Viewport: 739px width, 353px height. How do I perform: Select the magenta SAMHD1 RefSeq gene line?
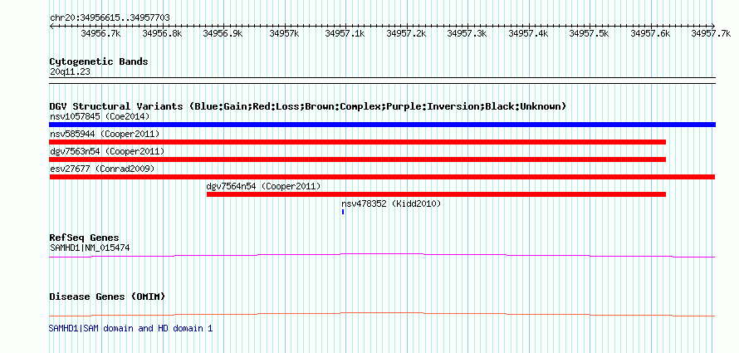[382, 256]
